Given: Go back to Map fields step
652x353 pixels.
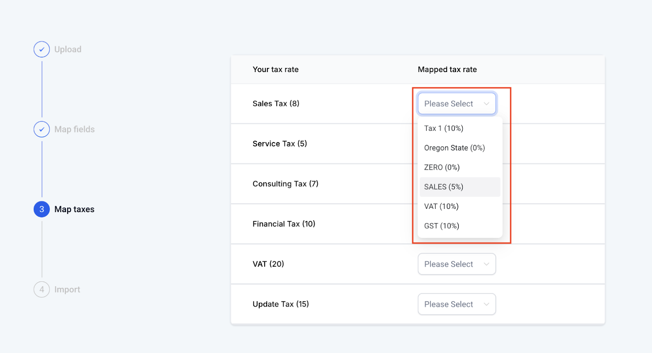Looking at the screenshot, I should tap(75, 129).
